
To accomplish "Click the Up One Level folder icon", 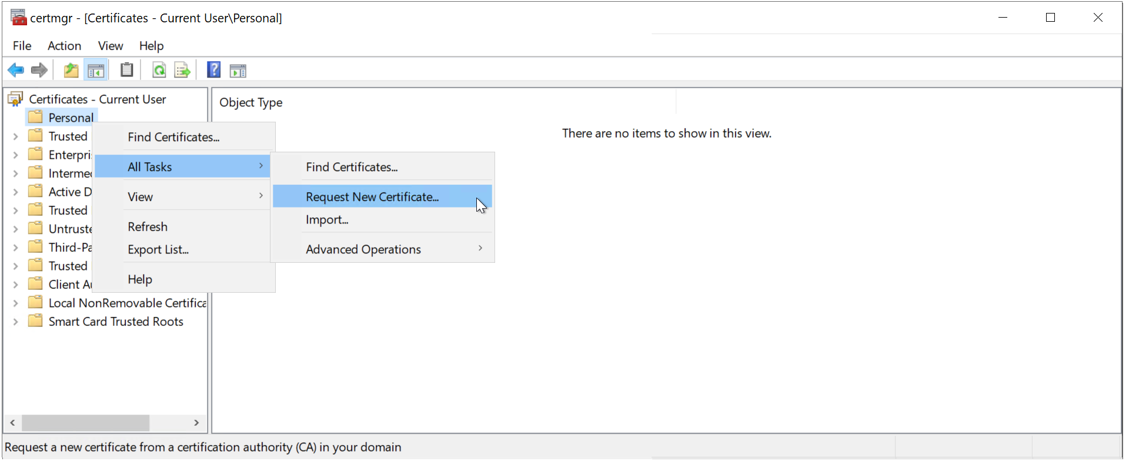I will pyautogui.click(x=71, y=71).
